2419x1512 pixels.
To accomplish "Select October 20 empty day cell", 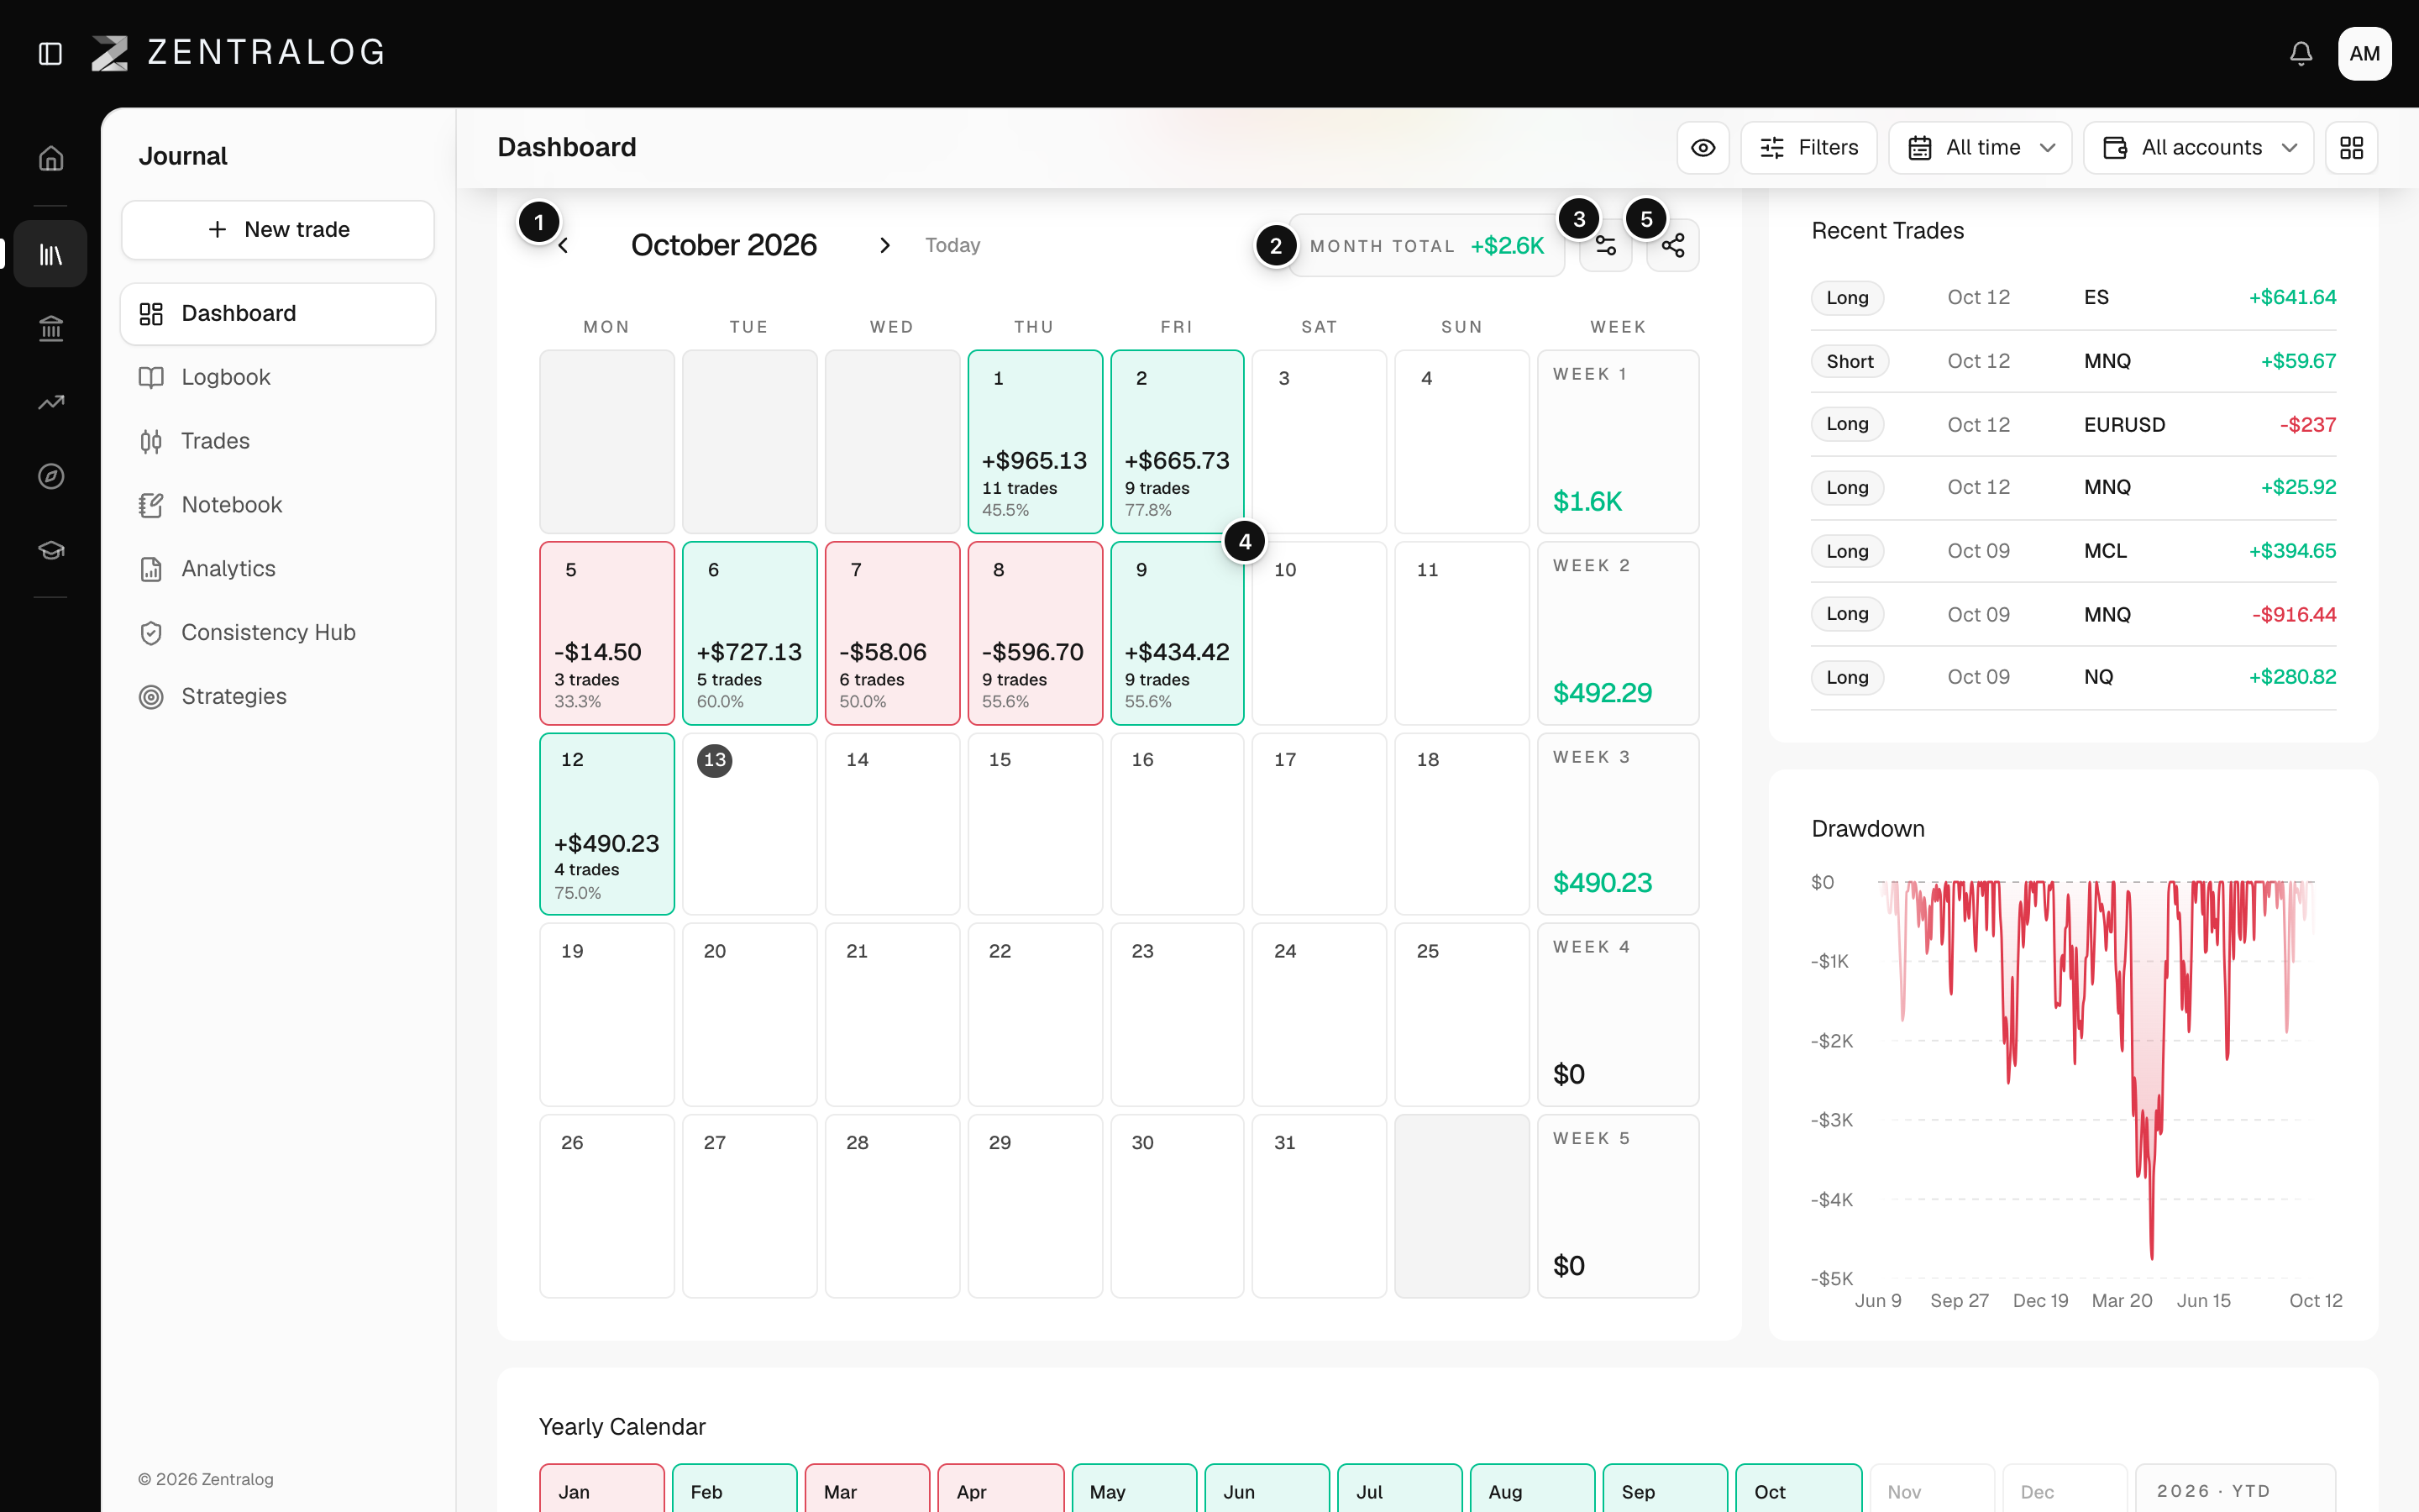I will 750,1015.
